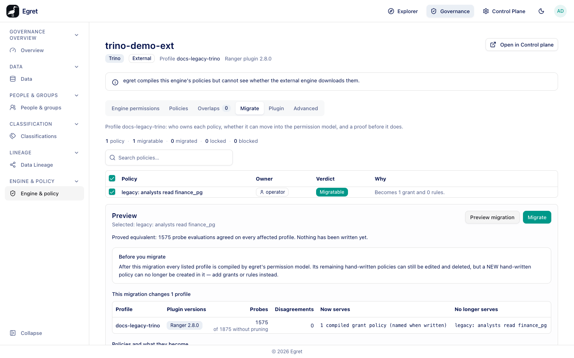Click the Trino engine badge
This screenshot has height=358, width=574.
(114, 58)
